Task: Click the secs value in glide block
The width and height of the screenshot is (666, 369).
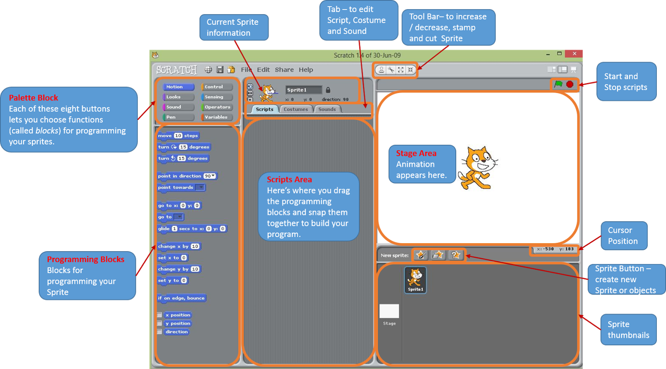Action: pos(175,229)
